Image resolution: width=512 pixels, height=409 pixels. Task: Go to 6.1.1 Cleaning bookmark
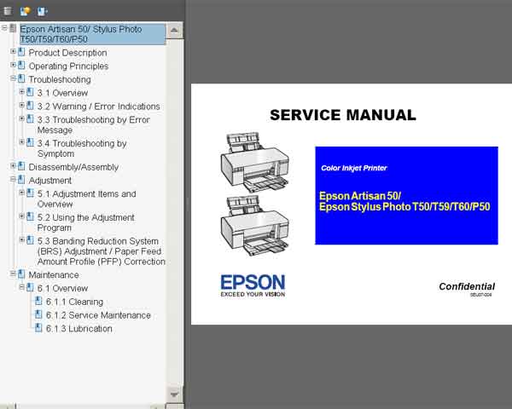pos(74,302)
